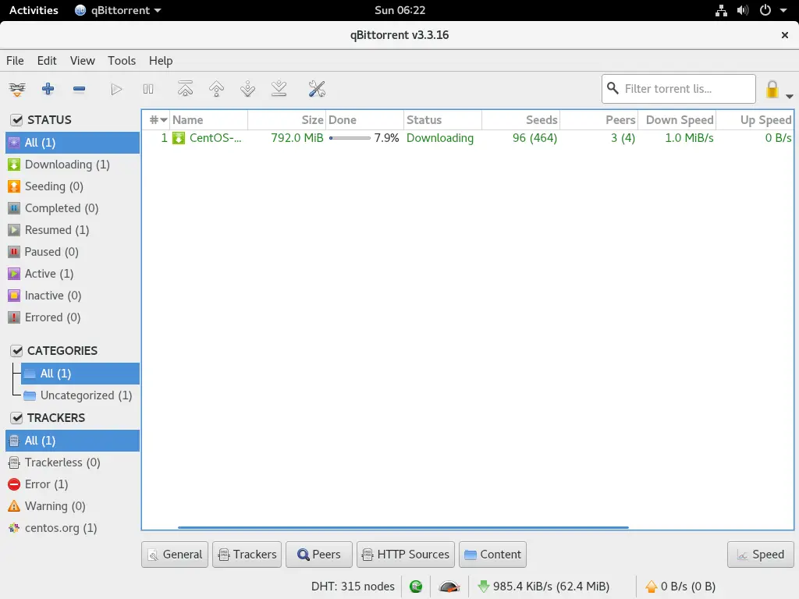Click the resume play toolbar icon
Viewport: 799px width, 599px height.
116,89
